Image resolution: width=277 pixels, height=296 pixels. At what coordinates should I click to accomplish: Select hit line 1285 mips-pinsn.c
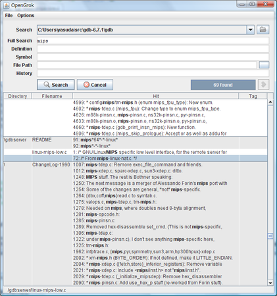click(94, 220)
